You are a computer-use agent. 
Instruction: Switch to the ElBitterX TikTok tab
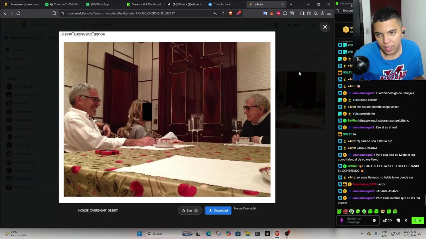(x=185, y=4)
